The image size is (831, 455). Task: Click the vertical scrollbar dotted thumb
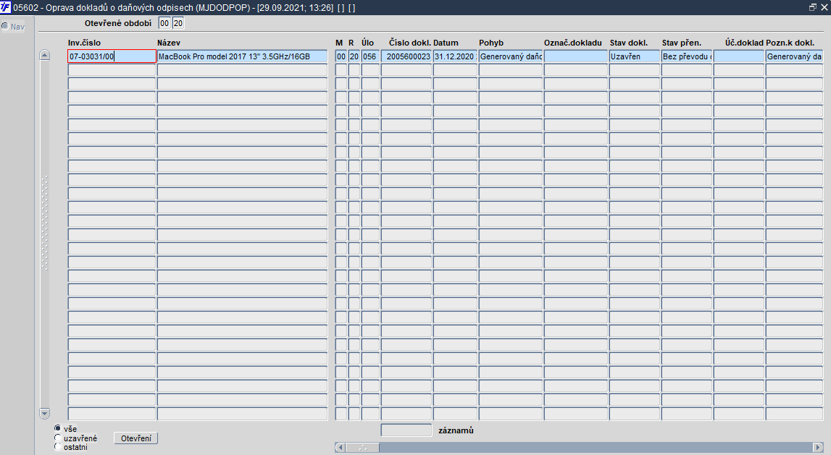[x=44, y=224]
